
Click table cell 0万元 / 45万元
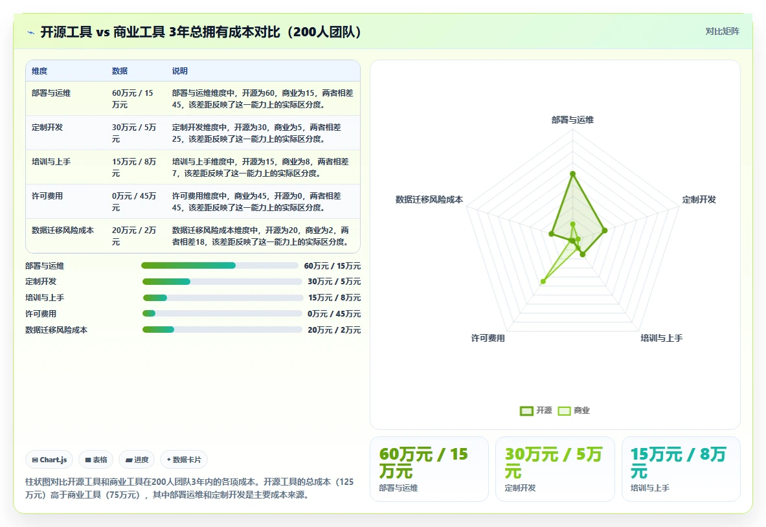(134, 202)
